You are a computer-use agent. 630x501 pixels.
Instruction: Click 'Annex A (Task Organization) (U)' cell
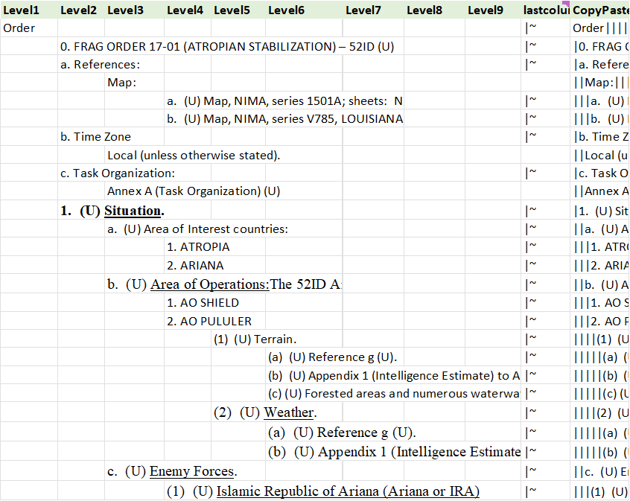[x=194, y=191]
